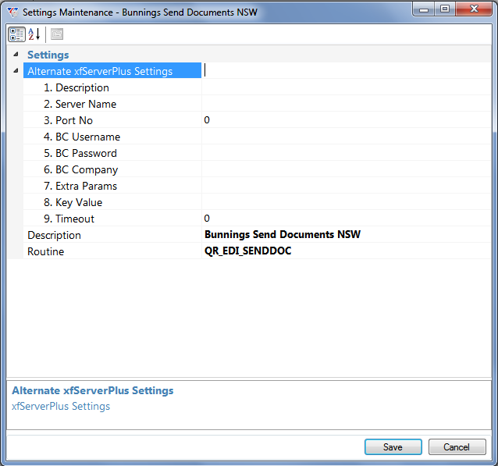Viewport: 498px width, 466px height.
Task: Click the 1. Description value field
Action: tap(347, 87)
